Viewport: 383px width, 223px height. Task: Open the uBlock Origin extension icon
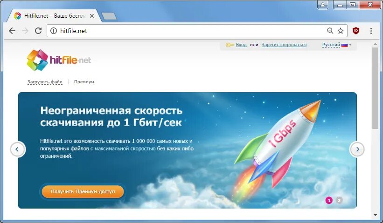coord(356,31)
